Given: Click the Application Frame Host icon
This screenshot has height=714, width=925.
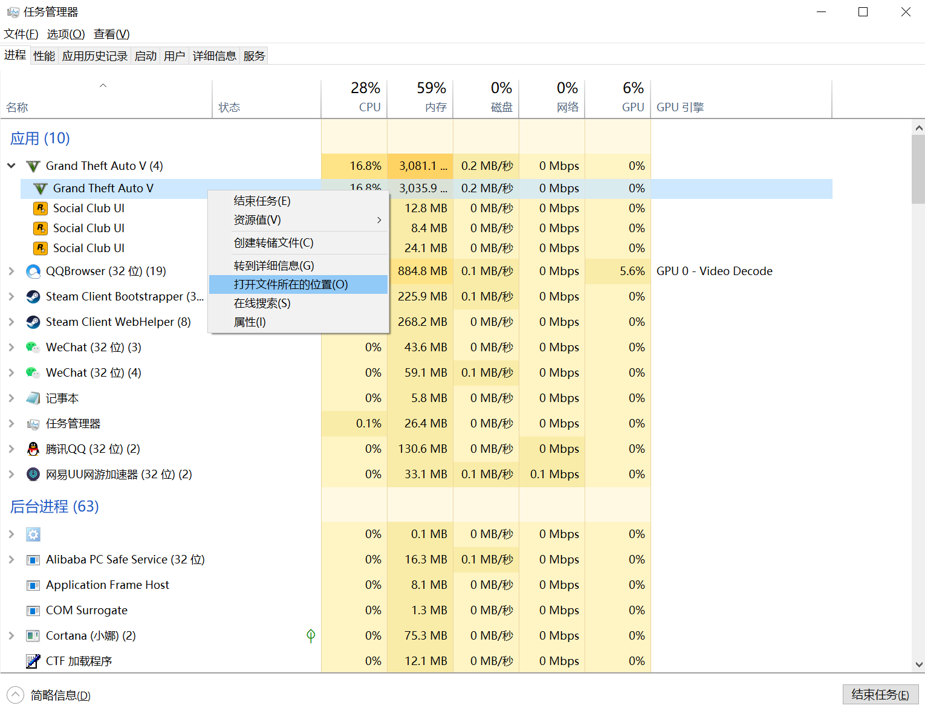Looking at the screenshot, I should pyautogui.click(x=33, y=585).
